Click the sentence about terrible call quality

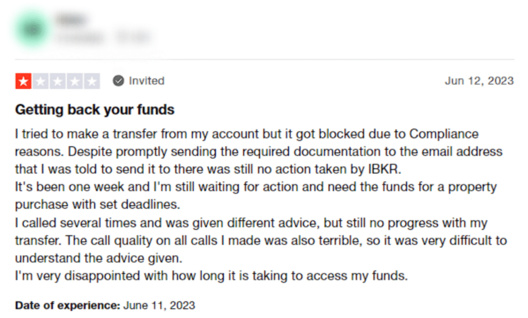(261, 249)
